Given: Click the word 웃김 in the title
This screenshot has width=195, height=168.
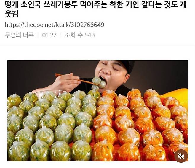Looking at the screenshot, I should point(12,14).
